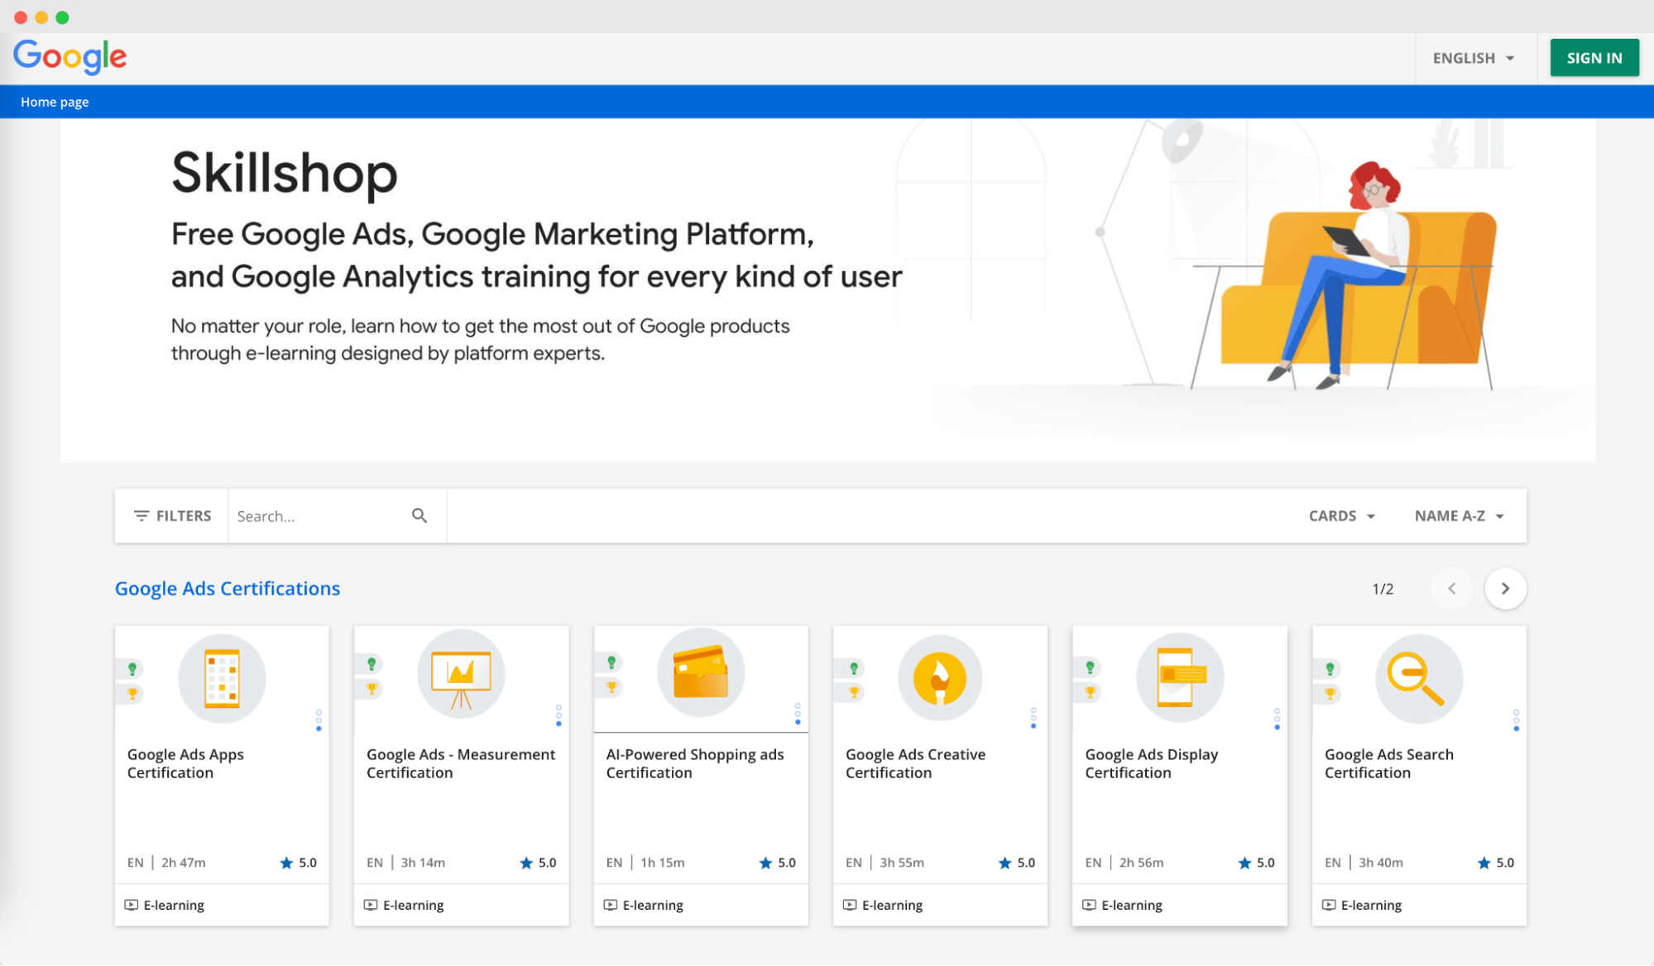Click the '2h 56m' duration text
This screenshot has height=966, width=1654.
pyautogui.click(x=1142, y=863)
